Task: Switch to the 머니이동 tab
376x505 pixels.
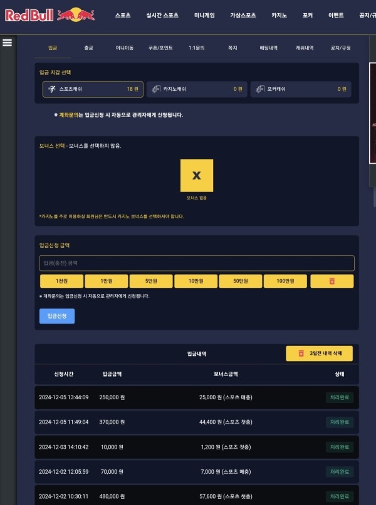Action: (x=125, y=48)
